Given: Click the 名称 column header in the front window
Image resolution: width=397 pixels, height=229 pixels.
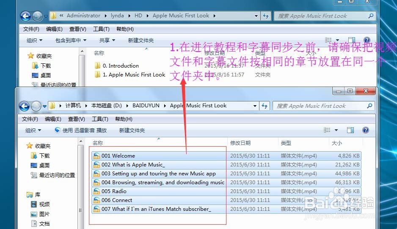Looking at the screenshot, I should (98, 143).
